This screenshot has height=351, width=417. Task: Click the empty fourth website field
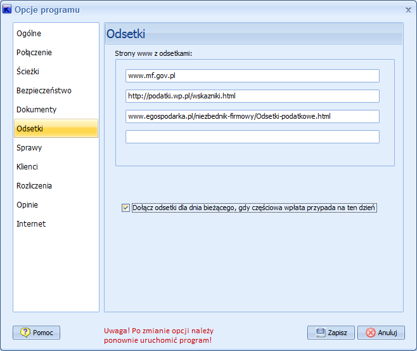point(252,136)
